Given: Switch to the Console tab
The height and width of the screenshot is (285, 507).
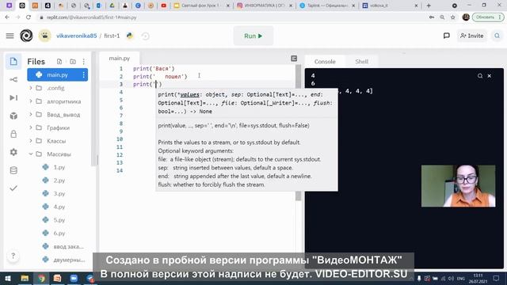Looking at the screenshot, I should [325, 62].
